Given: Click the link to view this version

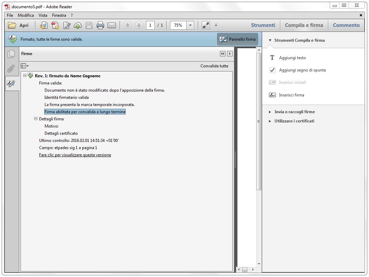Looking at the screenshot, I should (x=75, y=155).
